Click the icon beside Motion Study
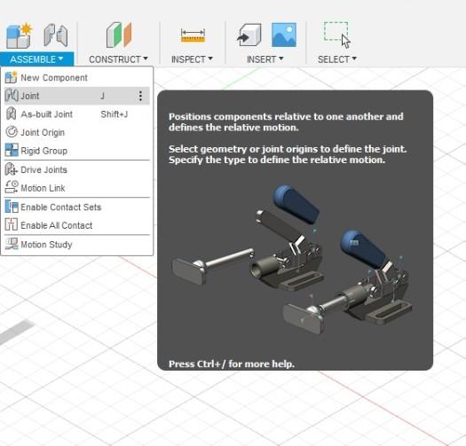466x446 pixels. click(12, 244)
